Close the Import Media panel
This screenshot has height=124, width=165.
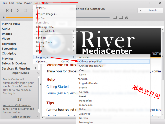[x=38, y=73]
